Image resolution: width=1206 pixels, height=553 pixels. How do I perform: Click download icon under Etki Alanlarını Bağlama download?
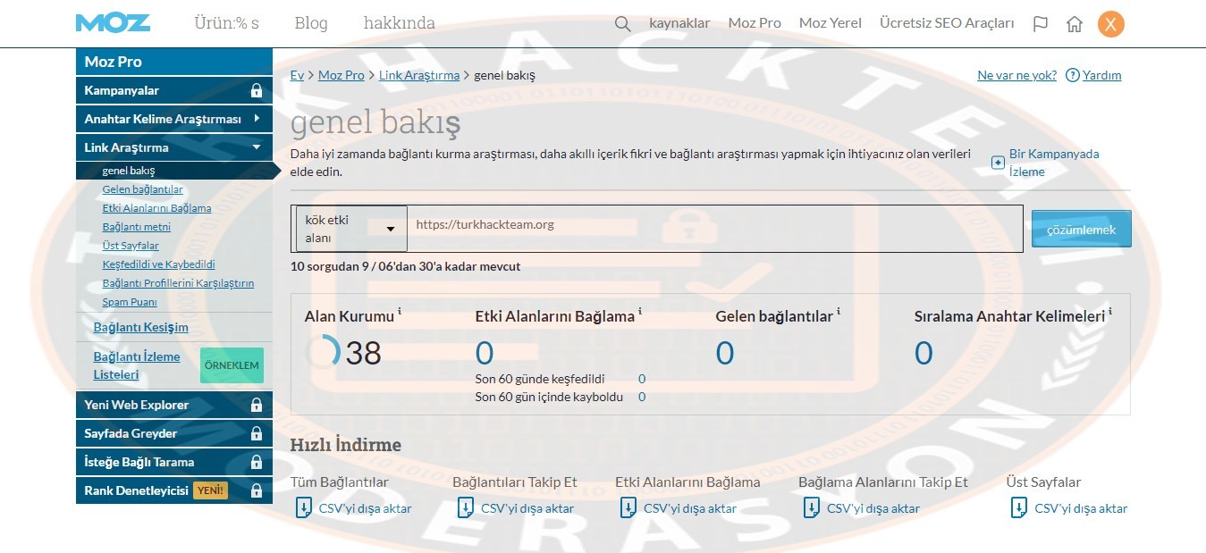pyautogui.click(x=628, y=508)
